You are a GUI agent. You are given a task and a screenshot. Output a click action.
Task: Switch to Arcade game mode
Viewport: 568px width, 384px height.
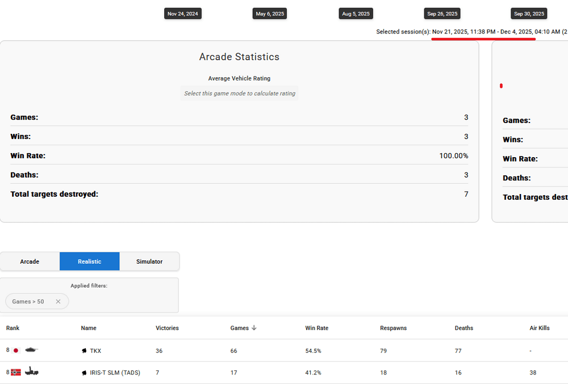(x=30, y=261)
